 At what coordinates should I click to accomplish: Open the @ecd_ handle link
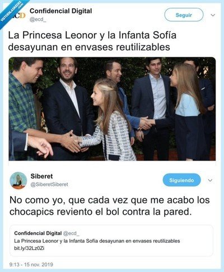click(38, 20)
